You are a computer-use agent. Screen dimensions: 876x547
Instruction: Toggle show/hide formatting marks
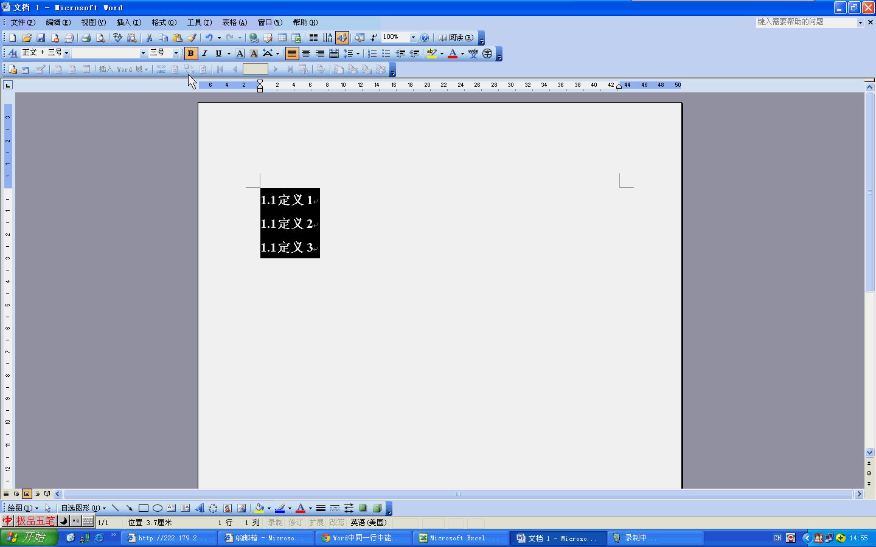[x=374, y=38]
